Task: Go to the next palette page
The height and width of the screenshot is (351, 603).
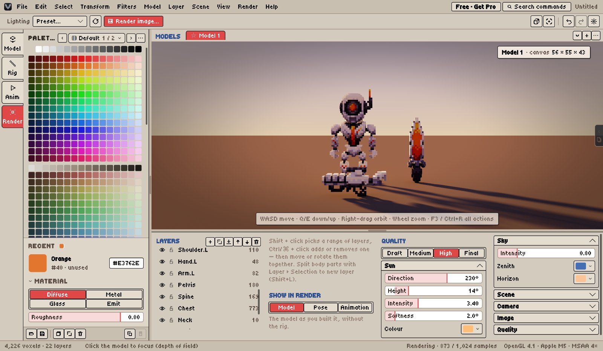Action: pyautogui.click(x=131, y=38)
